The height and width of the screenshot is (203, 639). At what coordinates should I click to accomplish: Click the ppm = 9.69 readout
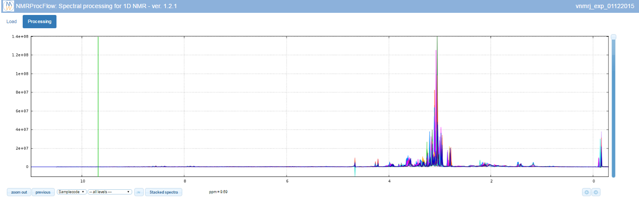point(218,192)
